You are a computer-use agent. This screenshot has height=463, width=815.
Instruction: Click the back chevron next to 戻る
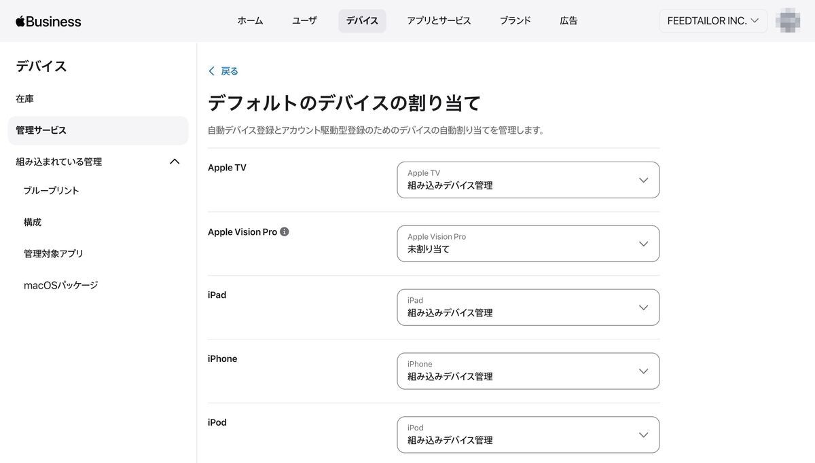point(212,71)
